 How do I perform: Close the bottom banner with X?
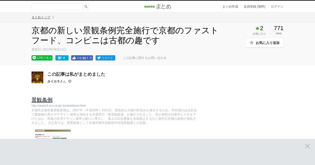coord(307,146)
